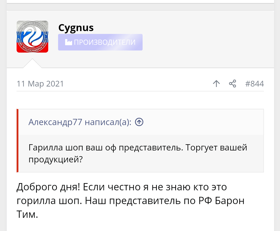Open the Cygnus username profile link

pos(76,27)
